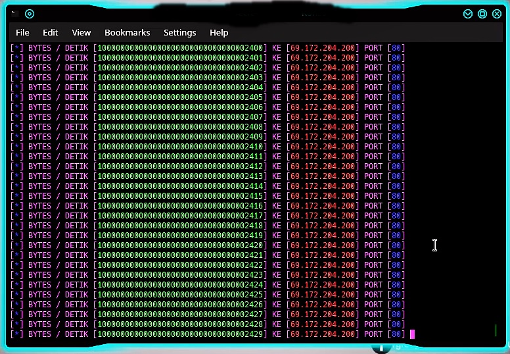The image size is (510, 354).
Task: Click the byte counter ending in 2400
Action: [180, 48]
